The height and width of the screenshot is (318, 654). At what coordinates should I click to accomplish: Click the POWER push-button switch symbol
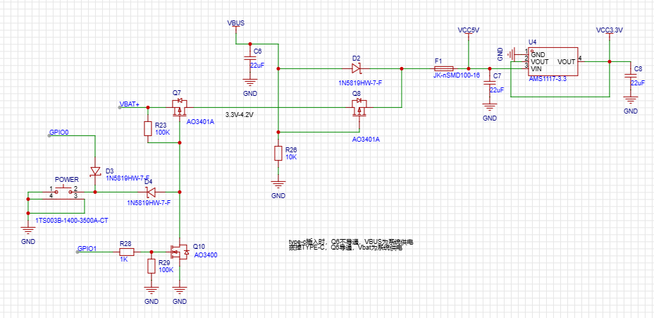[x=64, y=192]
